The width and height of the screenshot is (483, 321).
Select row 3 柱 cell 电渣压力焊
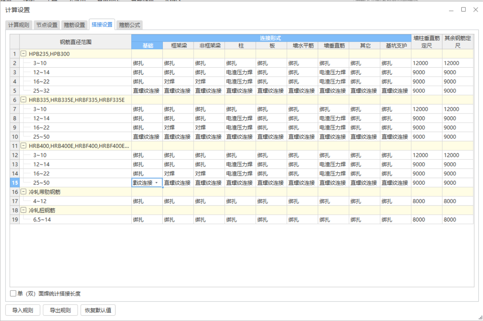click(240, 72)
